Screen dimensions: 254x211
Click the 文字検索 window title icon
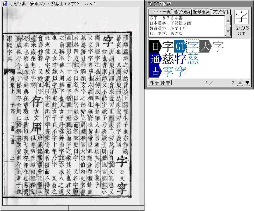coord(149,3)
